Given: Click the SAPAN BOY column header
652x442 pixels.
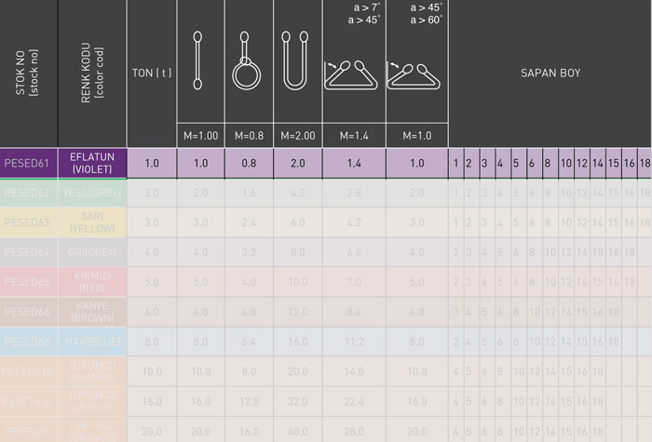Looking at the screenshot, I should coord(550,74).
